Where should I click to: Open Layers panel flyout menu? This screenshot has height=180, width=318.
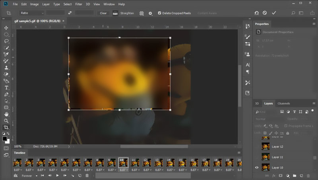click(x=314, y=103)
